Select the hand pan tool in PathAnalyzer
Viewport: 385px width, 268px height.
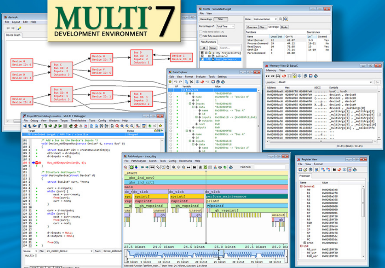pos(168,167)
